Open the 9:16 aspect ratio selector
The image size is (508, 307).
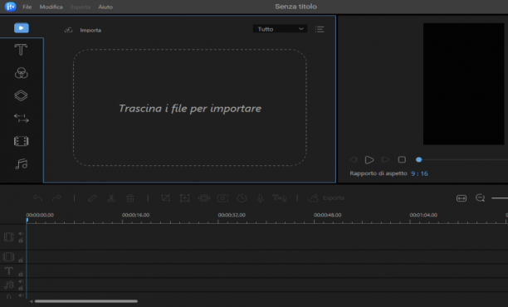coord(419,173)
